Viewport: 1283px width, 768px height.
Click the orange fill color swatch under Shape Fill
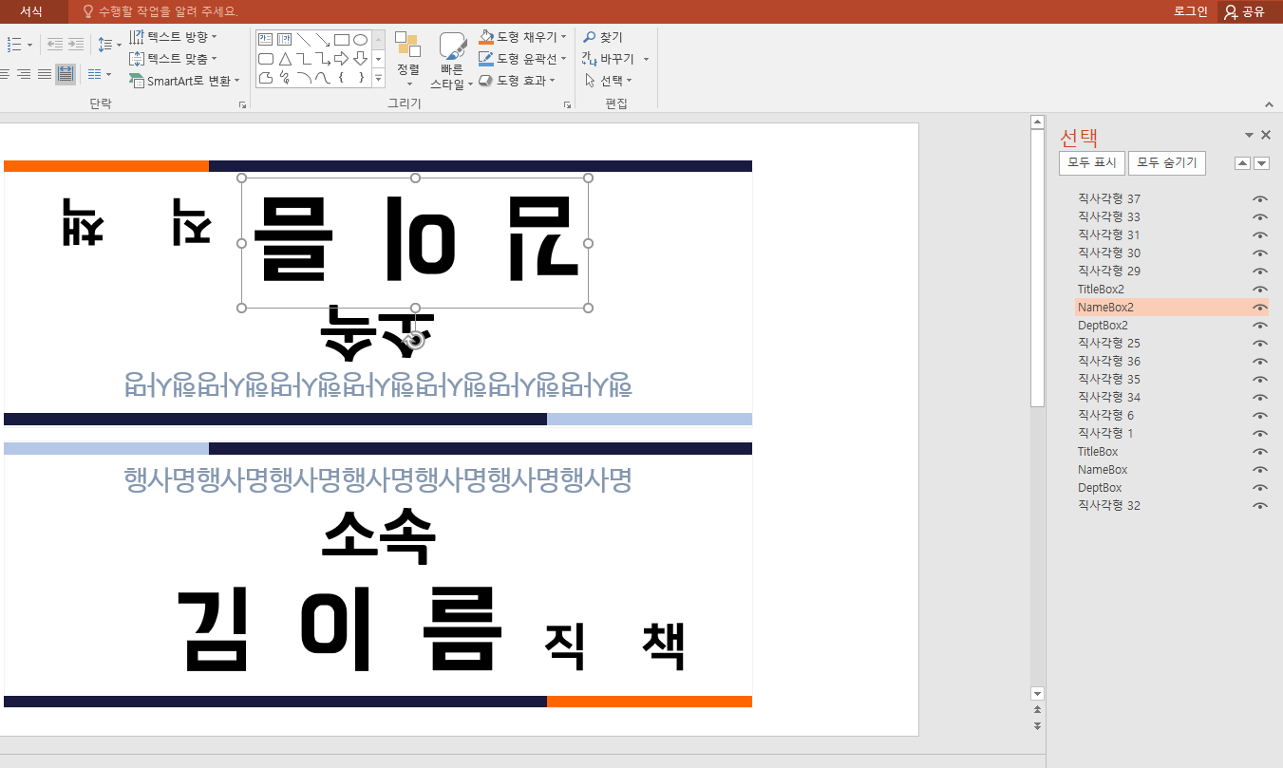(485, 43)
